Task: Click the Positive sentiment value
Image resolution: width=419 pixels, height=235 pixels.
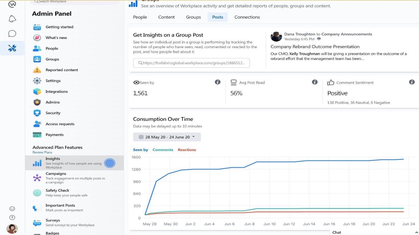Action: click(x=337, y=93)
